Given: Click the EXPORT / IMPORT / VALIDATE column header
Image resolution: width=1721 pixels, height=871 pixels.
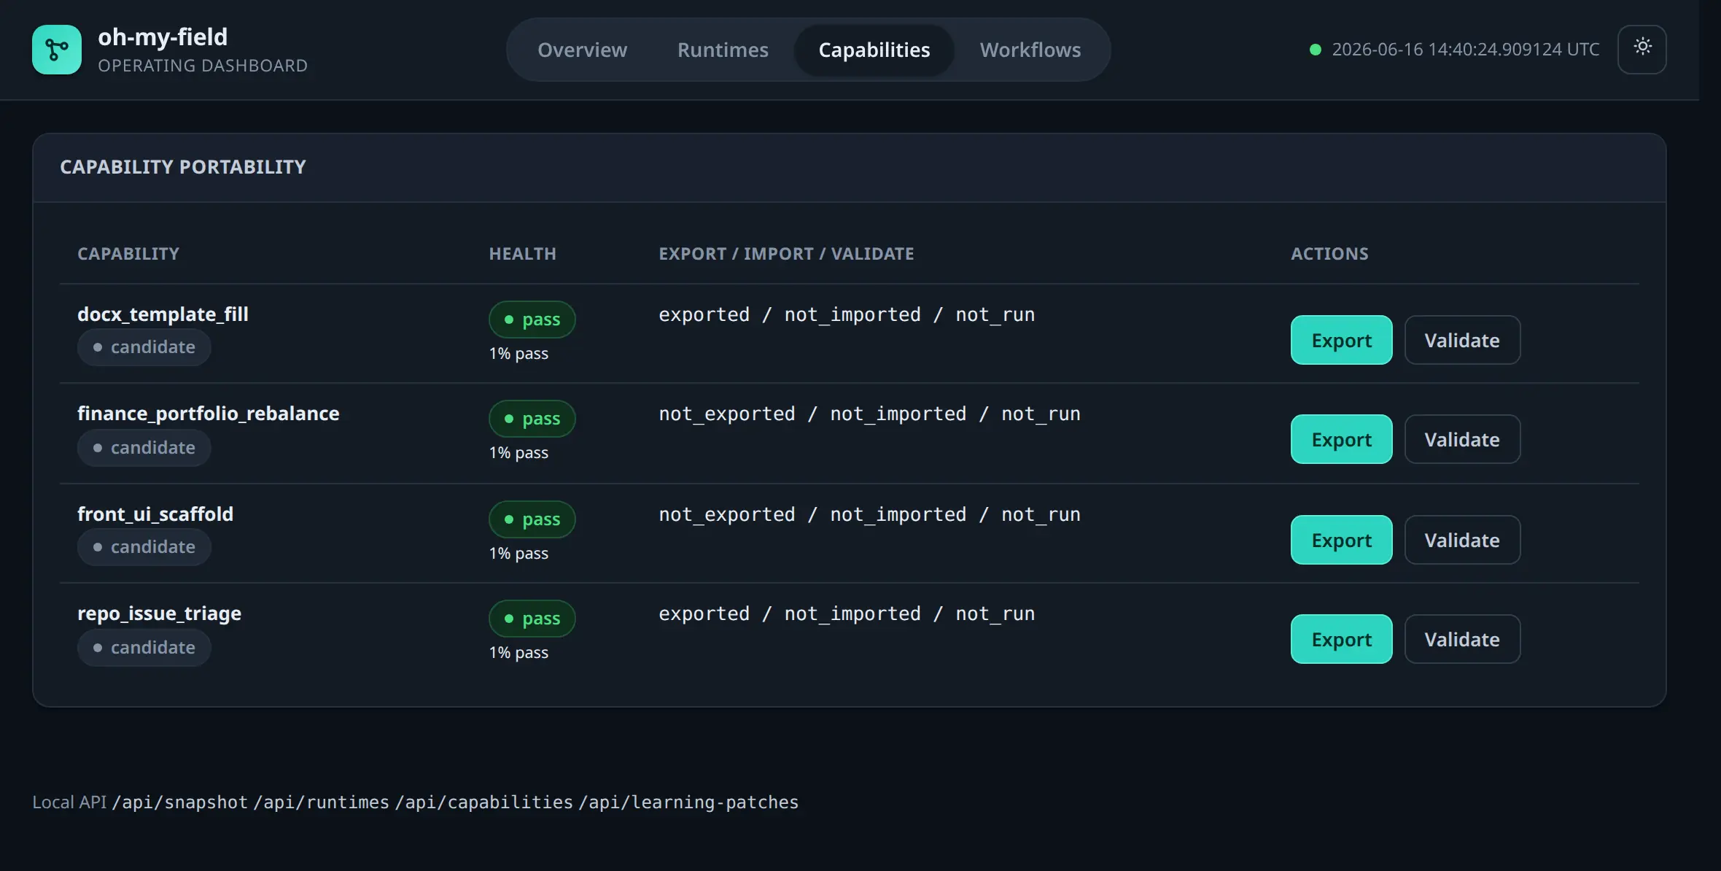Looking at the screenshot, I should click(x=786, y=253).
